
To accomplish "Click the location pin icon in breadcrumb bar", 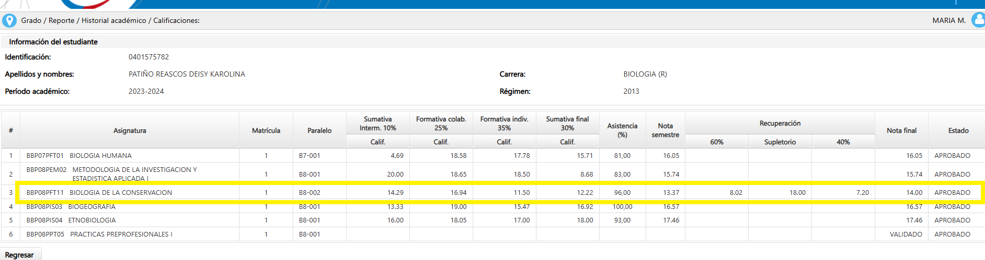I will pyautogui.click(x=9, y=20).
